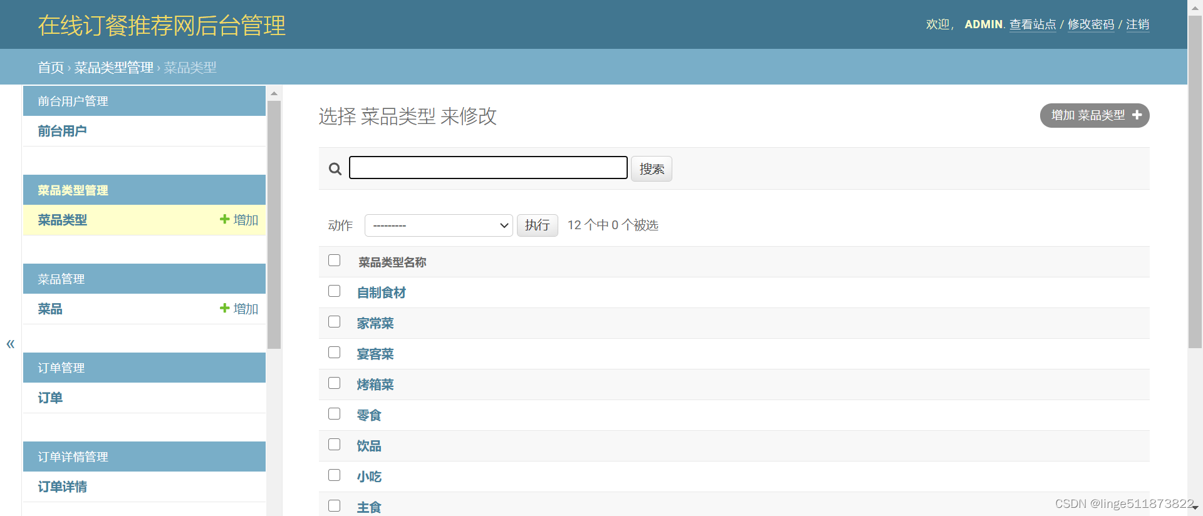Viewport: 1203px width, 516px height.
Task: Click the 搜索 button
Action: pos(652,169)
